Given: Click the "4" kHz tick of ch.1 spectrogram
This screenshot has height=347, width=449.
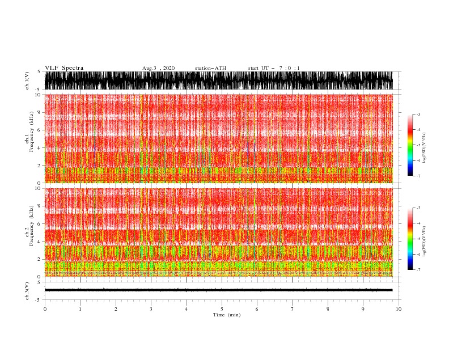Looking at the screenshot, I should click(x=39, y=148).
